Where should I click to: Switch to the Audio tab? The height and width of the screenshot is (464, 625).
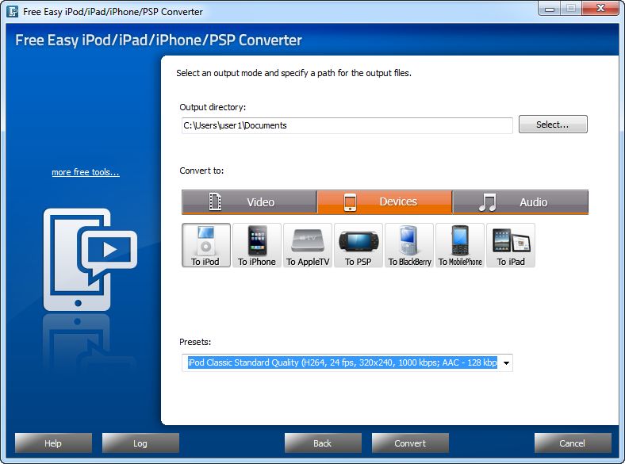pyautogui.click(x=520, y=202)
